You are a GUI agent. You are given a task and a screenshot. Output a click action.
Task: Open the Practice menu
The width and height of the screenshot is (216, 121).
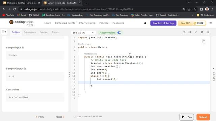(104, 23)
